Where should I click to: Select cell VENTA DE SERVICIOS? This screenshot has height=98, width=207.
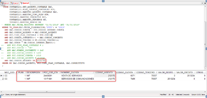tap(78, 76)
